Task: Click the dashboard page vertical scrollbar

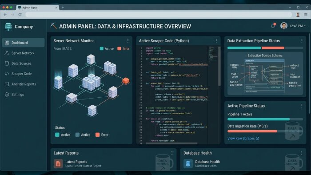Action: pyautogui.click(x=309, y=73)
